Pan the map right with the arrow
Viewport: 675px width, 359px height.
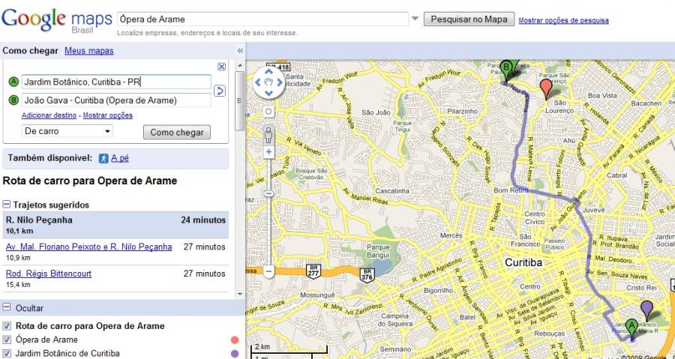click(x=280, y=82)
